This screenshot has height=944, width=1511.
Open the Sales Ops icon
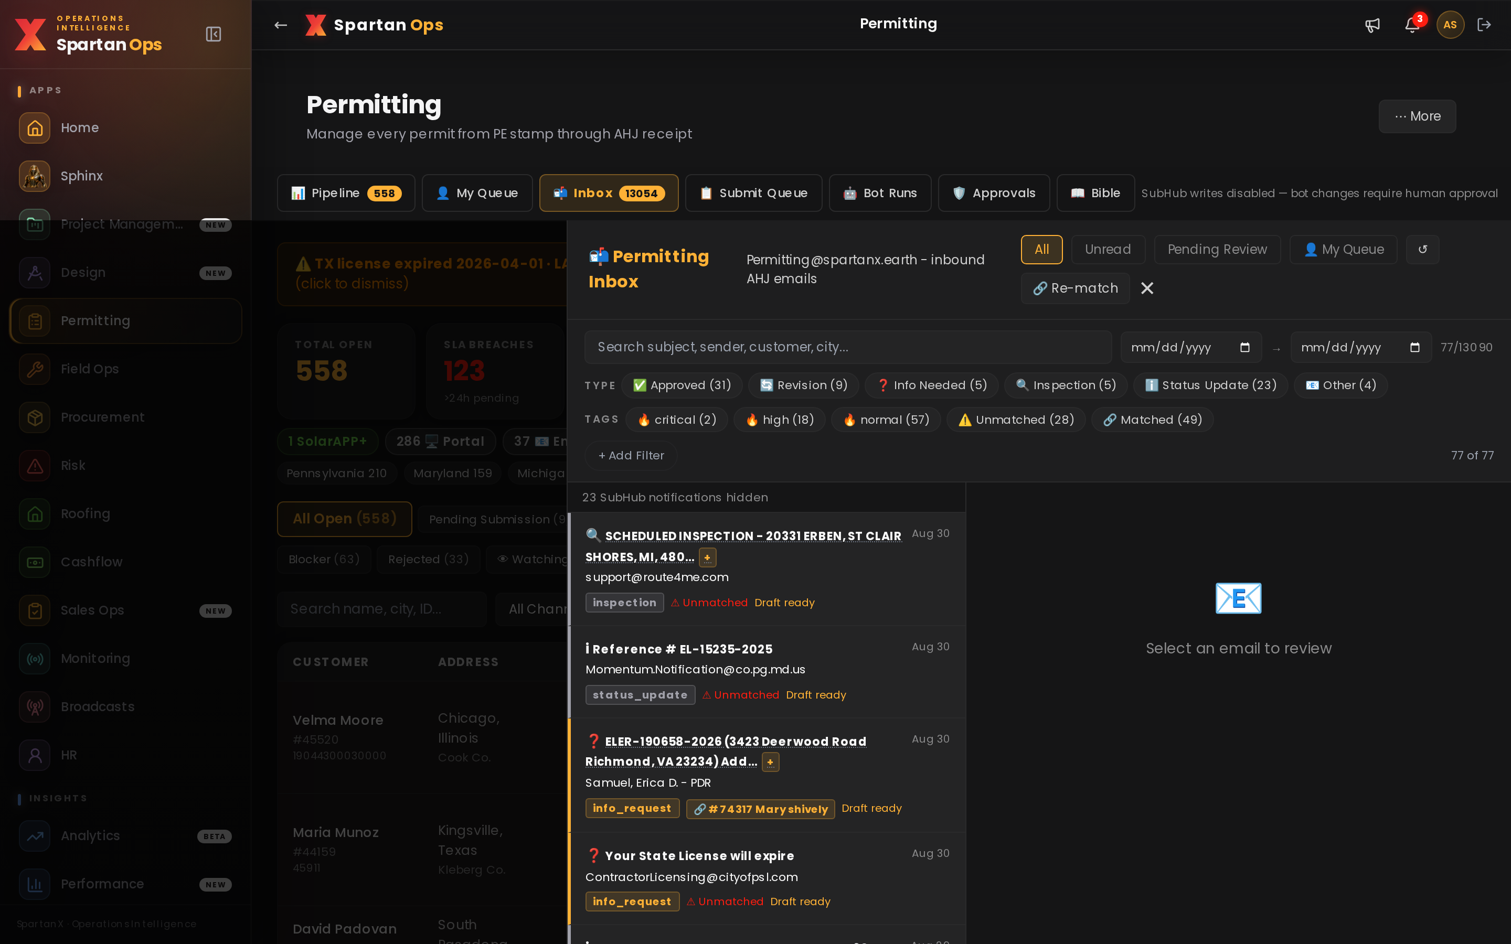[x=35, y=610]
